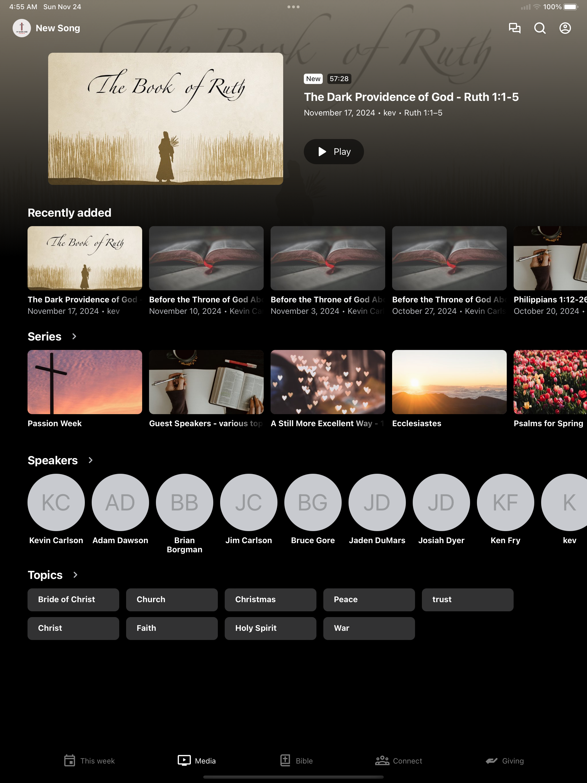Image resolution: width=587 pixels, height=783 pixels.
Task: Select speaker Kevin Carlson avatar
Action: tap(56, 502)
